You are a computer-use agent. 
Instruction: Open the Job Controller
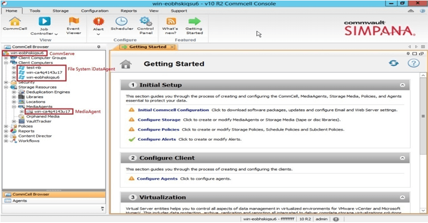coord(44,24)
